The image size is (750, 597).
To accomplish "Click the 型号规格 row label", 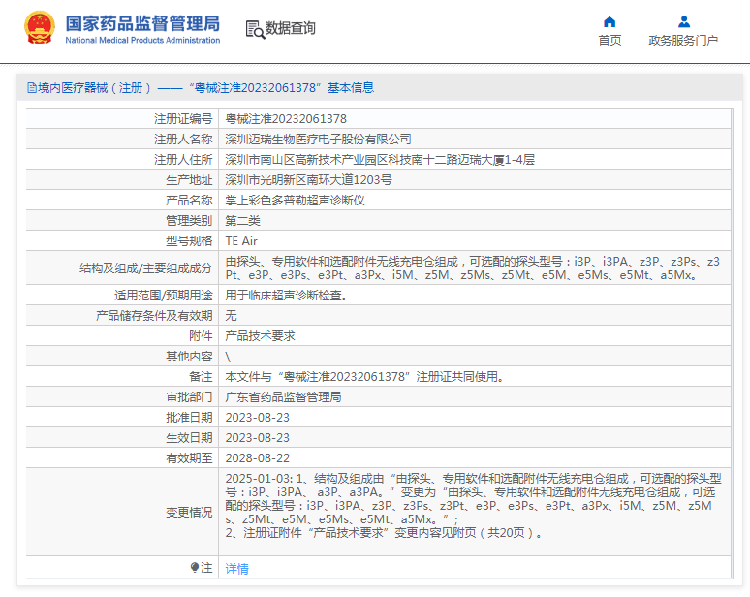I will coord(189,240).
